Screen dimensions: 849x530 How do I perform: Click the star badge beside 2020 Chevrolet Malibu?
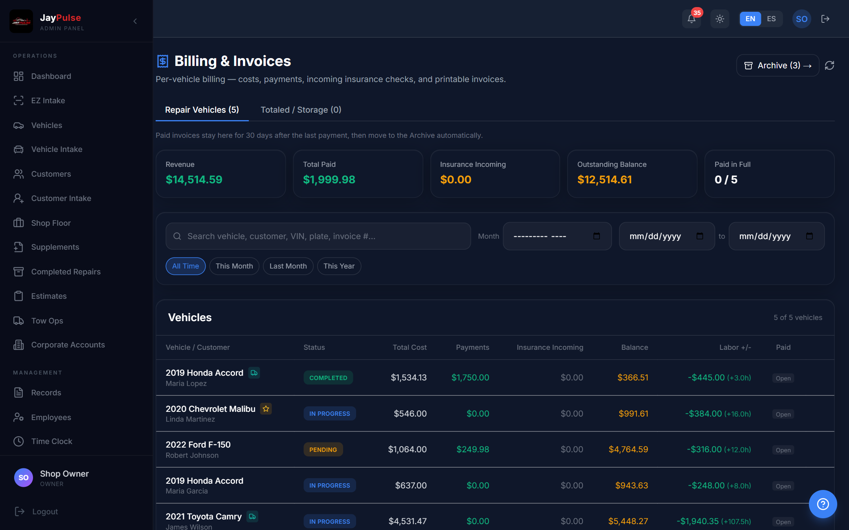coord(266,409)
